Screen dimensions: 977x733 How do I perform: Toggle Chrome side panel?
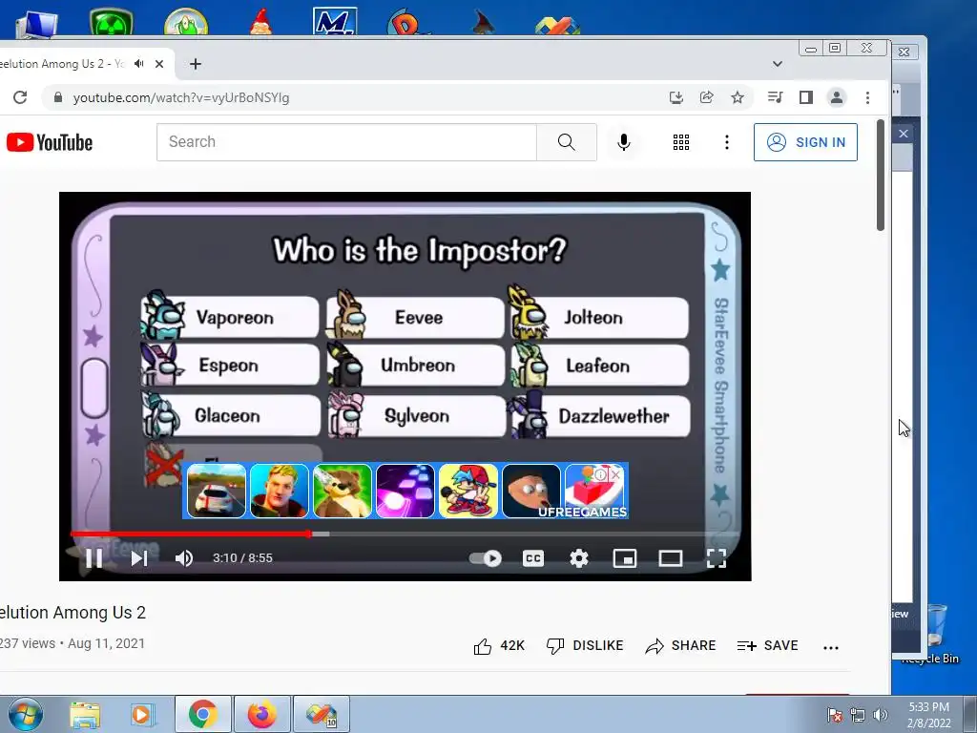point(805,97)
